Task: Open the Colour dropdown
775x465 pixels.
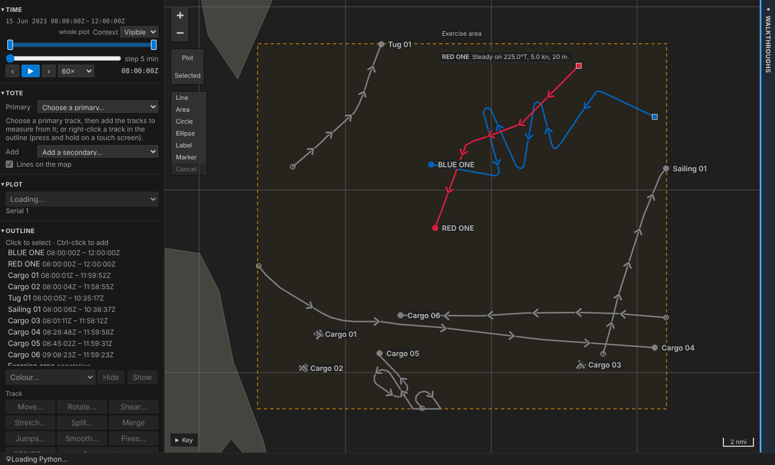Action: (50, 377)
